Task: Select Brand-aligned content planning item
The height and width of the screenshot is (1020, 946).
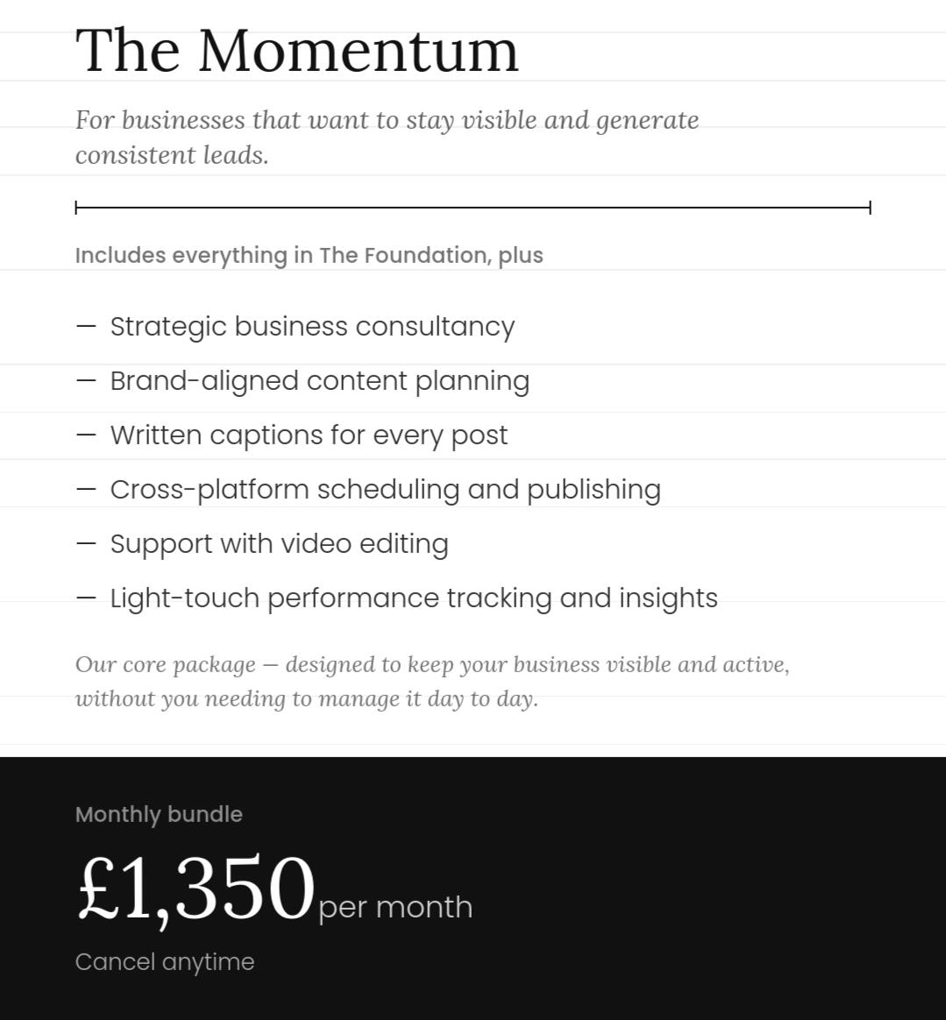Action: click(320, 381)
